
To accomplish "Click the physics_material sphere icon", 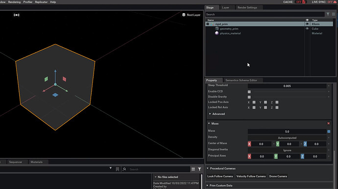I will point(217,33).
